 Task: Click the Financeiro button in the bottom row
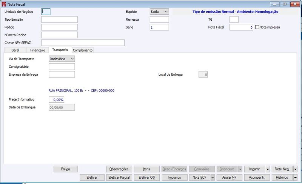[x=227, y=169]
